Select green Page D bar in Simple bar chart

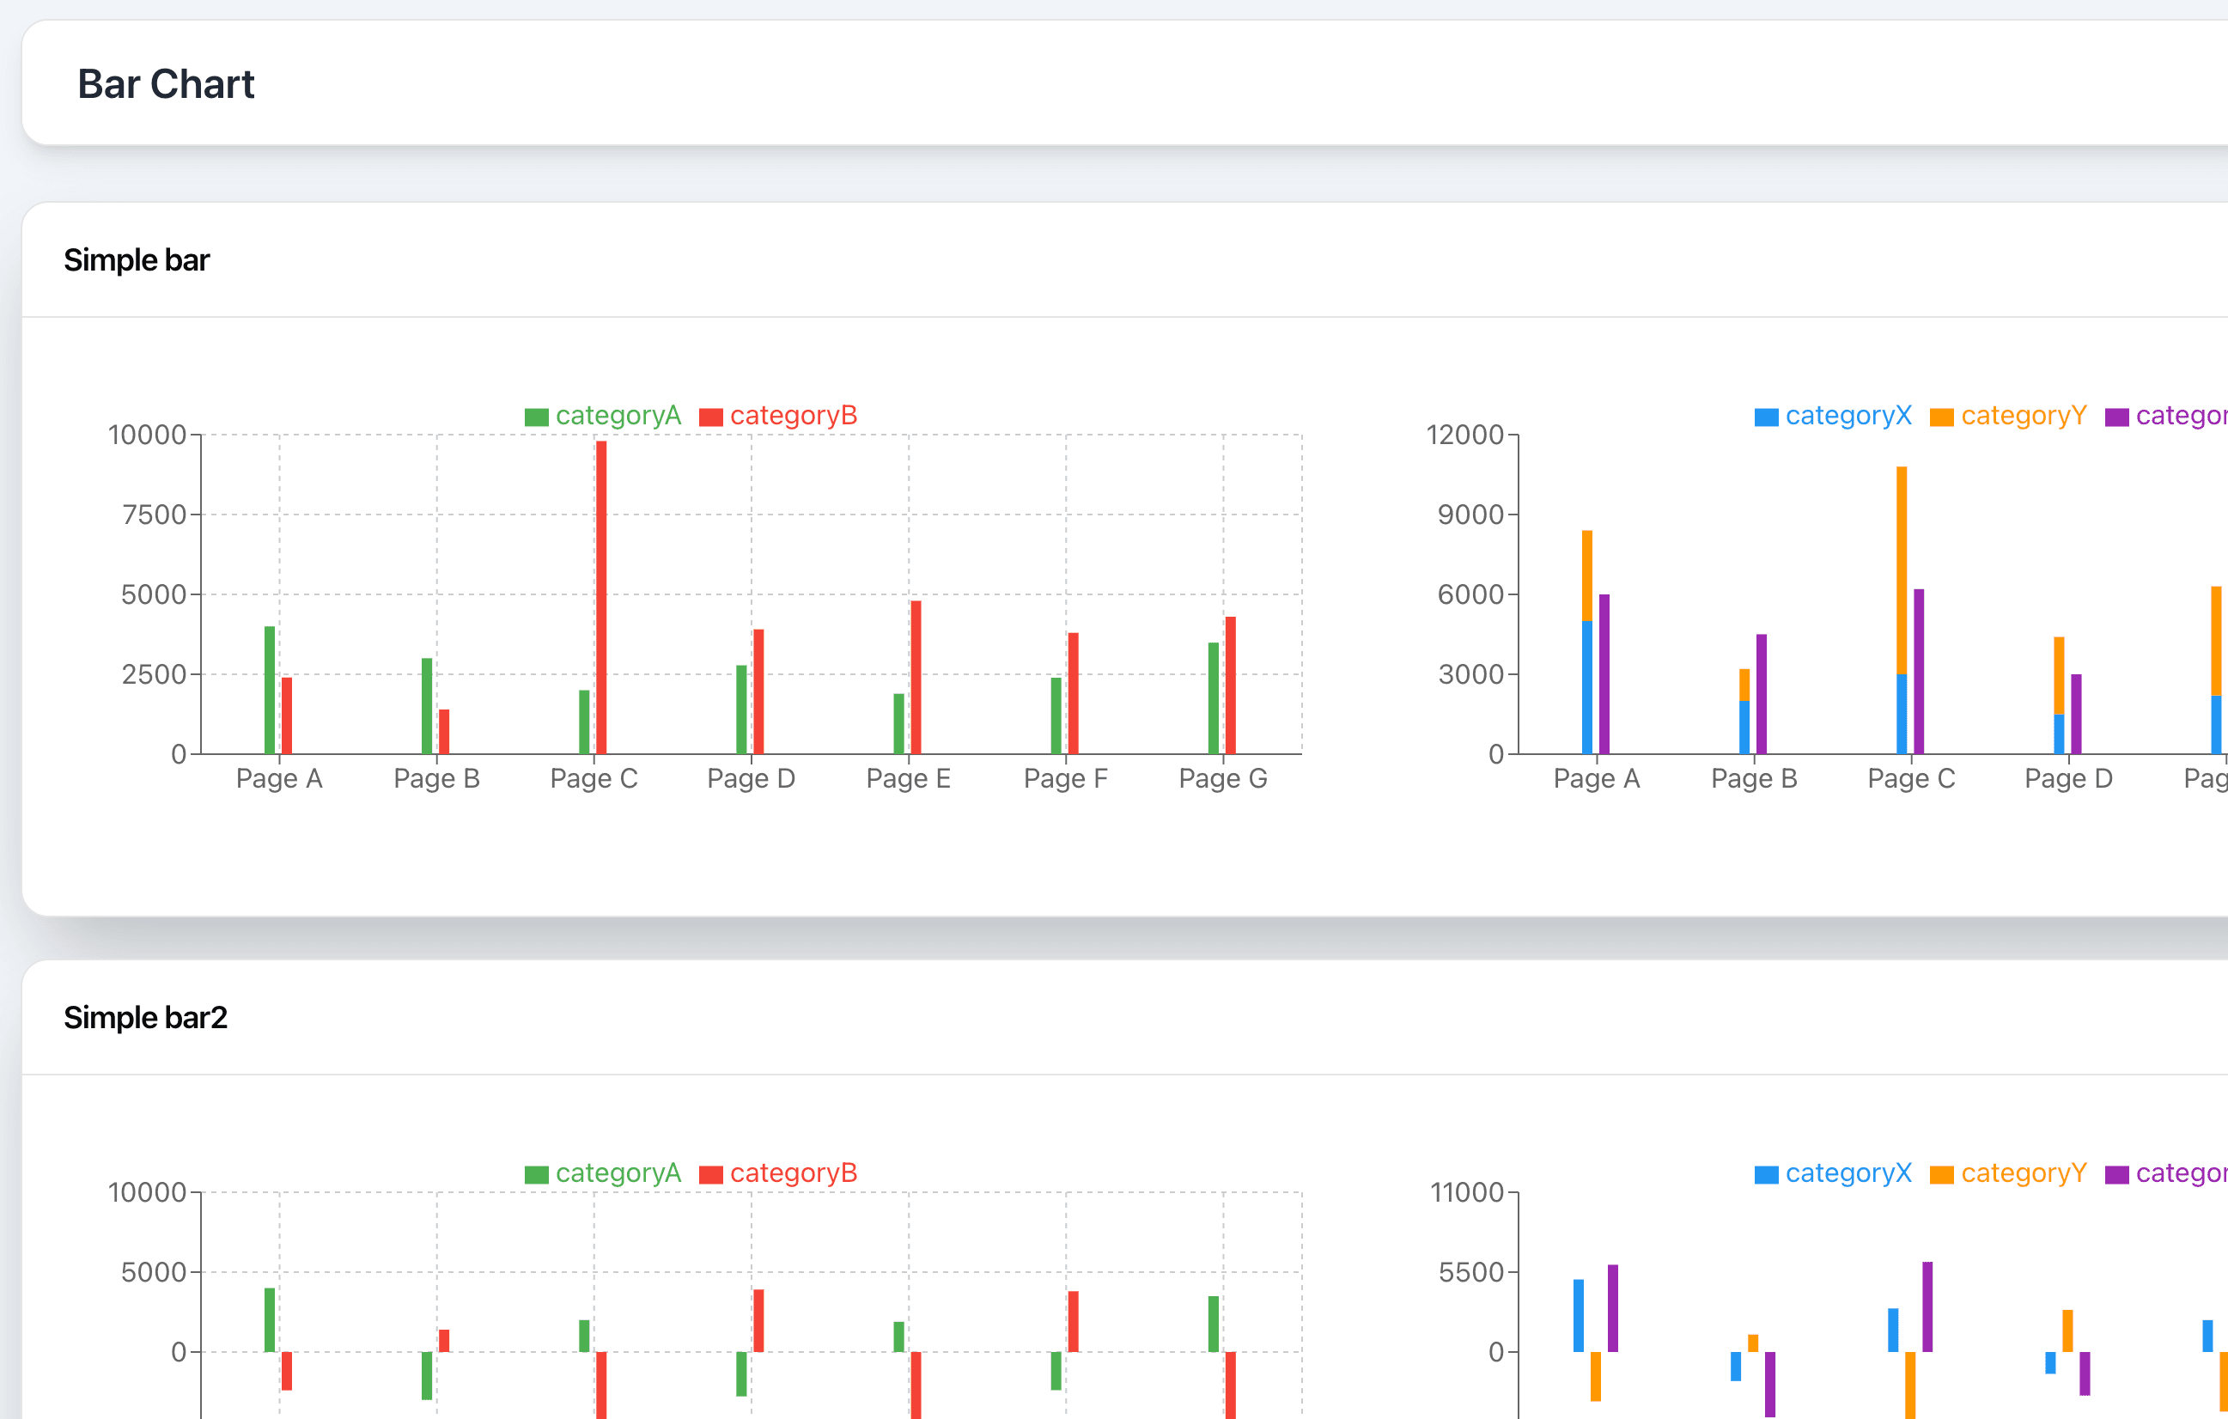click(x=742, y=709)
